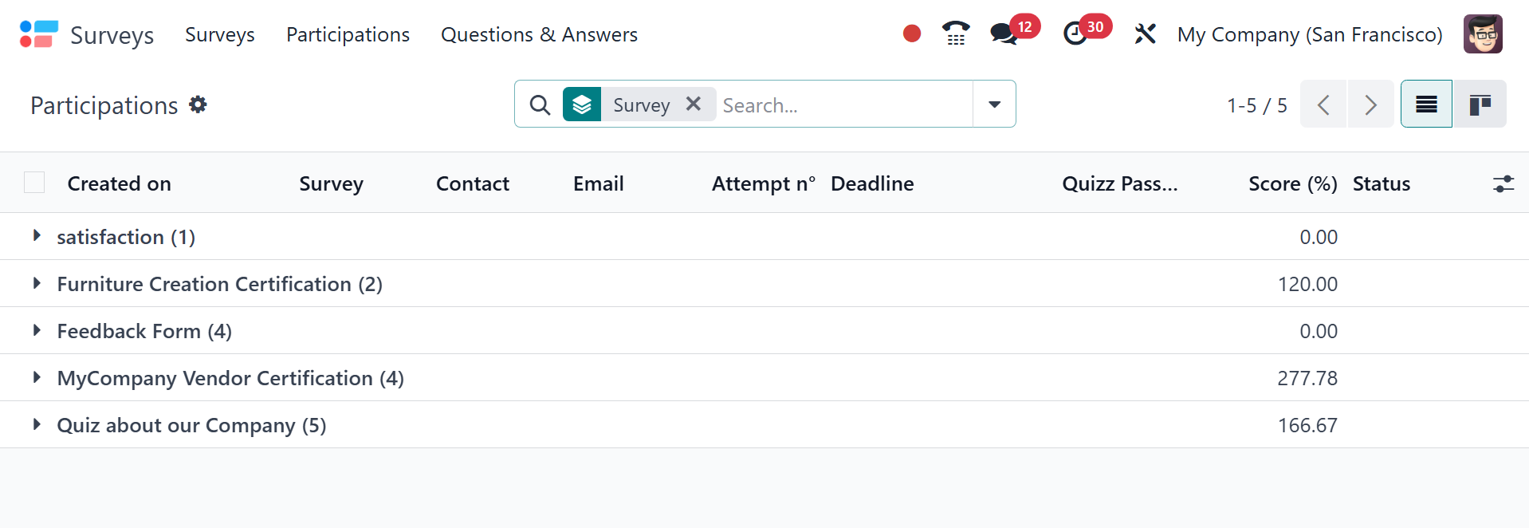Go to the next page of records
1529x528 pixels.
click(x=1370, y=104)
